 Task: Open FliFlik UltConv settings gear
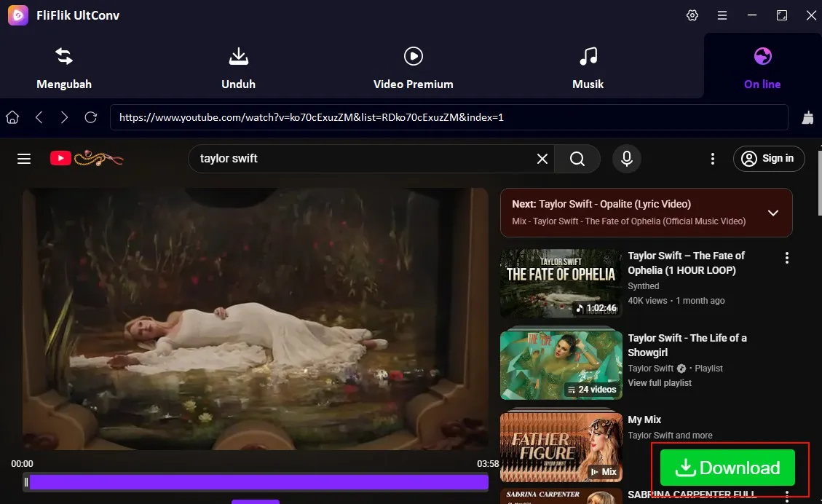coord(692,15)
